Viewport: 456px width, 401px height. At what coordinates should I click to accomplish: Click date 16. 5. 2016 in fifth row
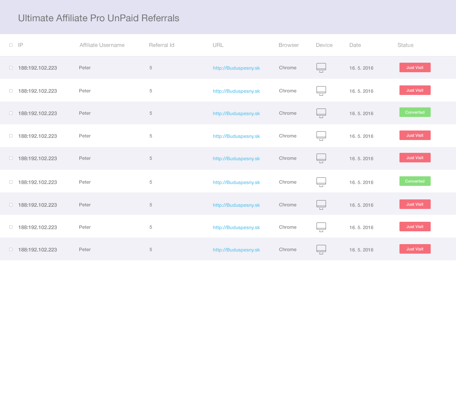(361, 159)
